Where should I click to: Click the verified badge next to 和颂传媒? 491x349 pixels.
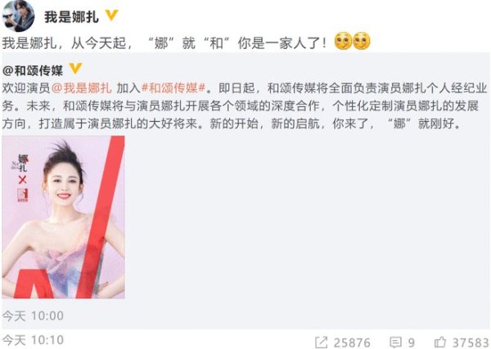(75, 69)
